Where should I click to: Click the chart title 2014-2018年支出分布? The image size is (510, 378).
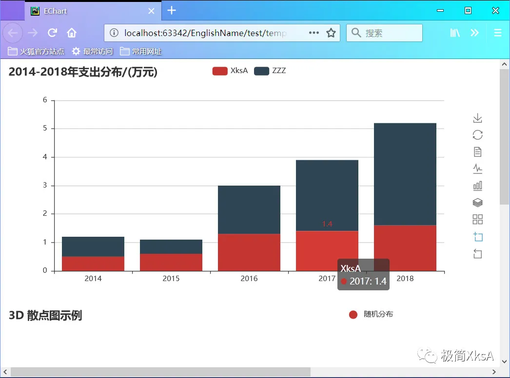click(83, 72)
